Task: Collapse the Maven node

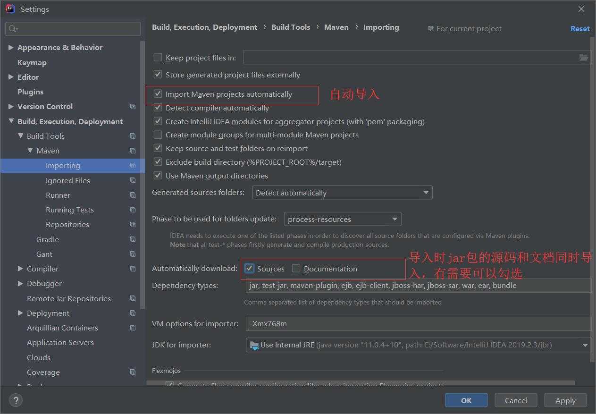Action: click(x=30, y=151)
